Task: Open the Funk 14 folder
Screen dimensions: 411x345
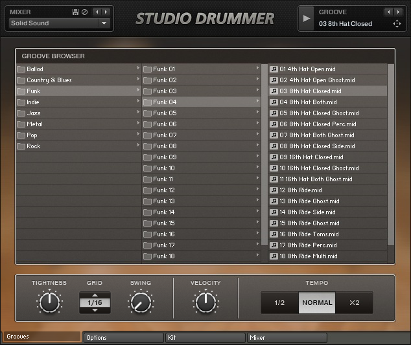Action: click(202, 212)
